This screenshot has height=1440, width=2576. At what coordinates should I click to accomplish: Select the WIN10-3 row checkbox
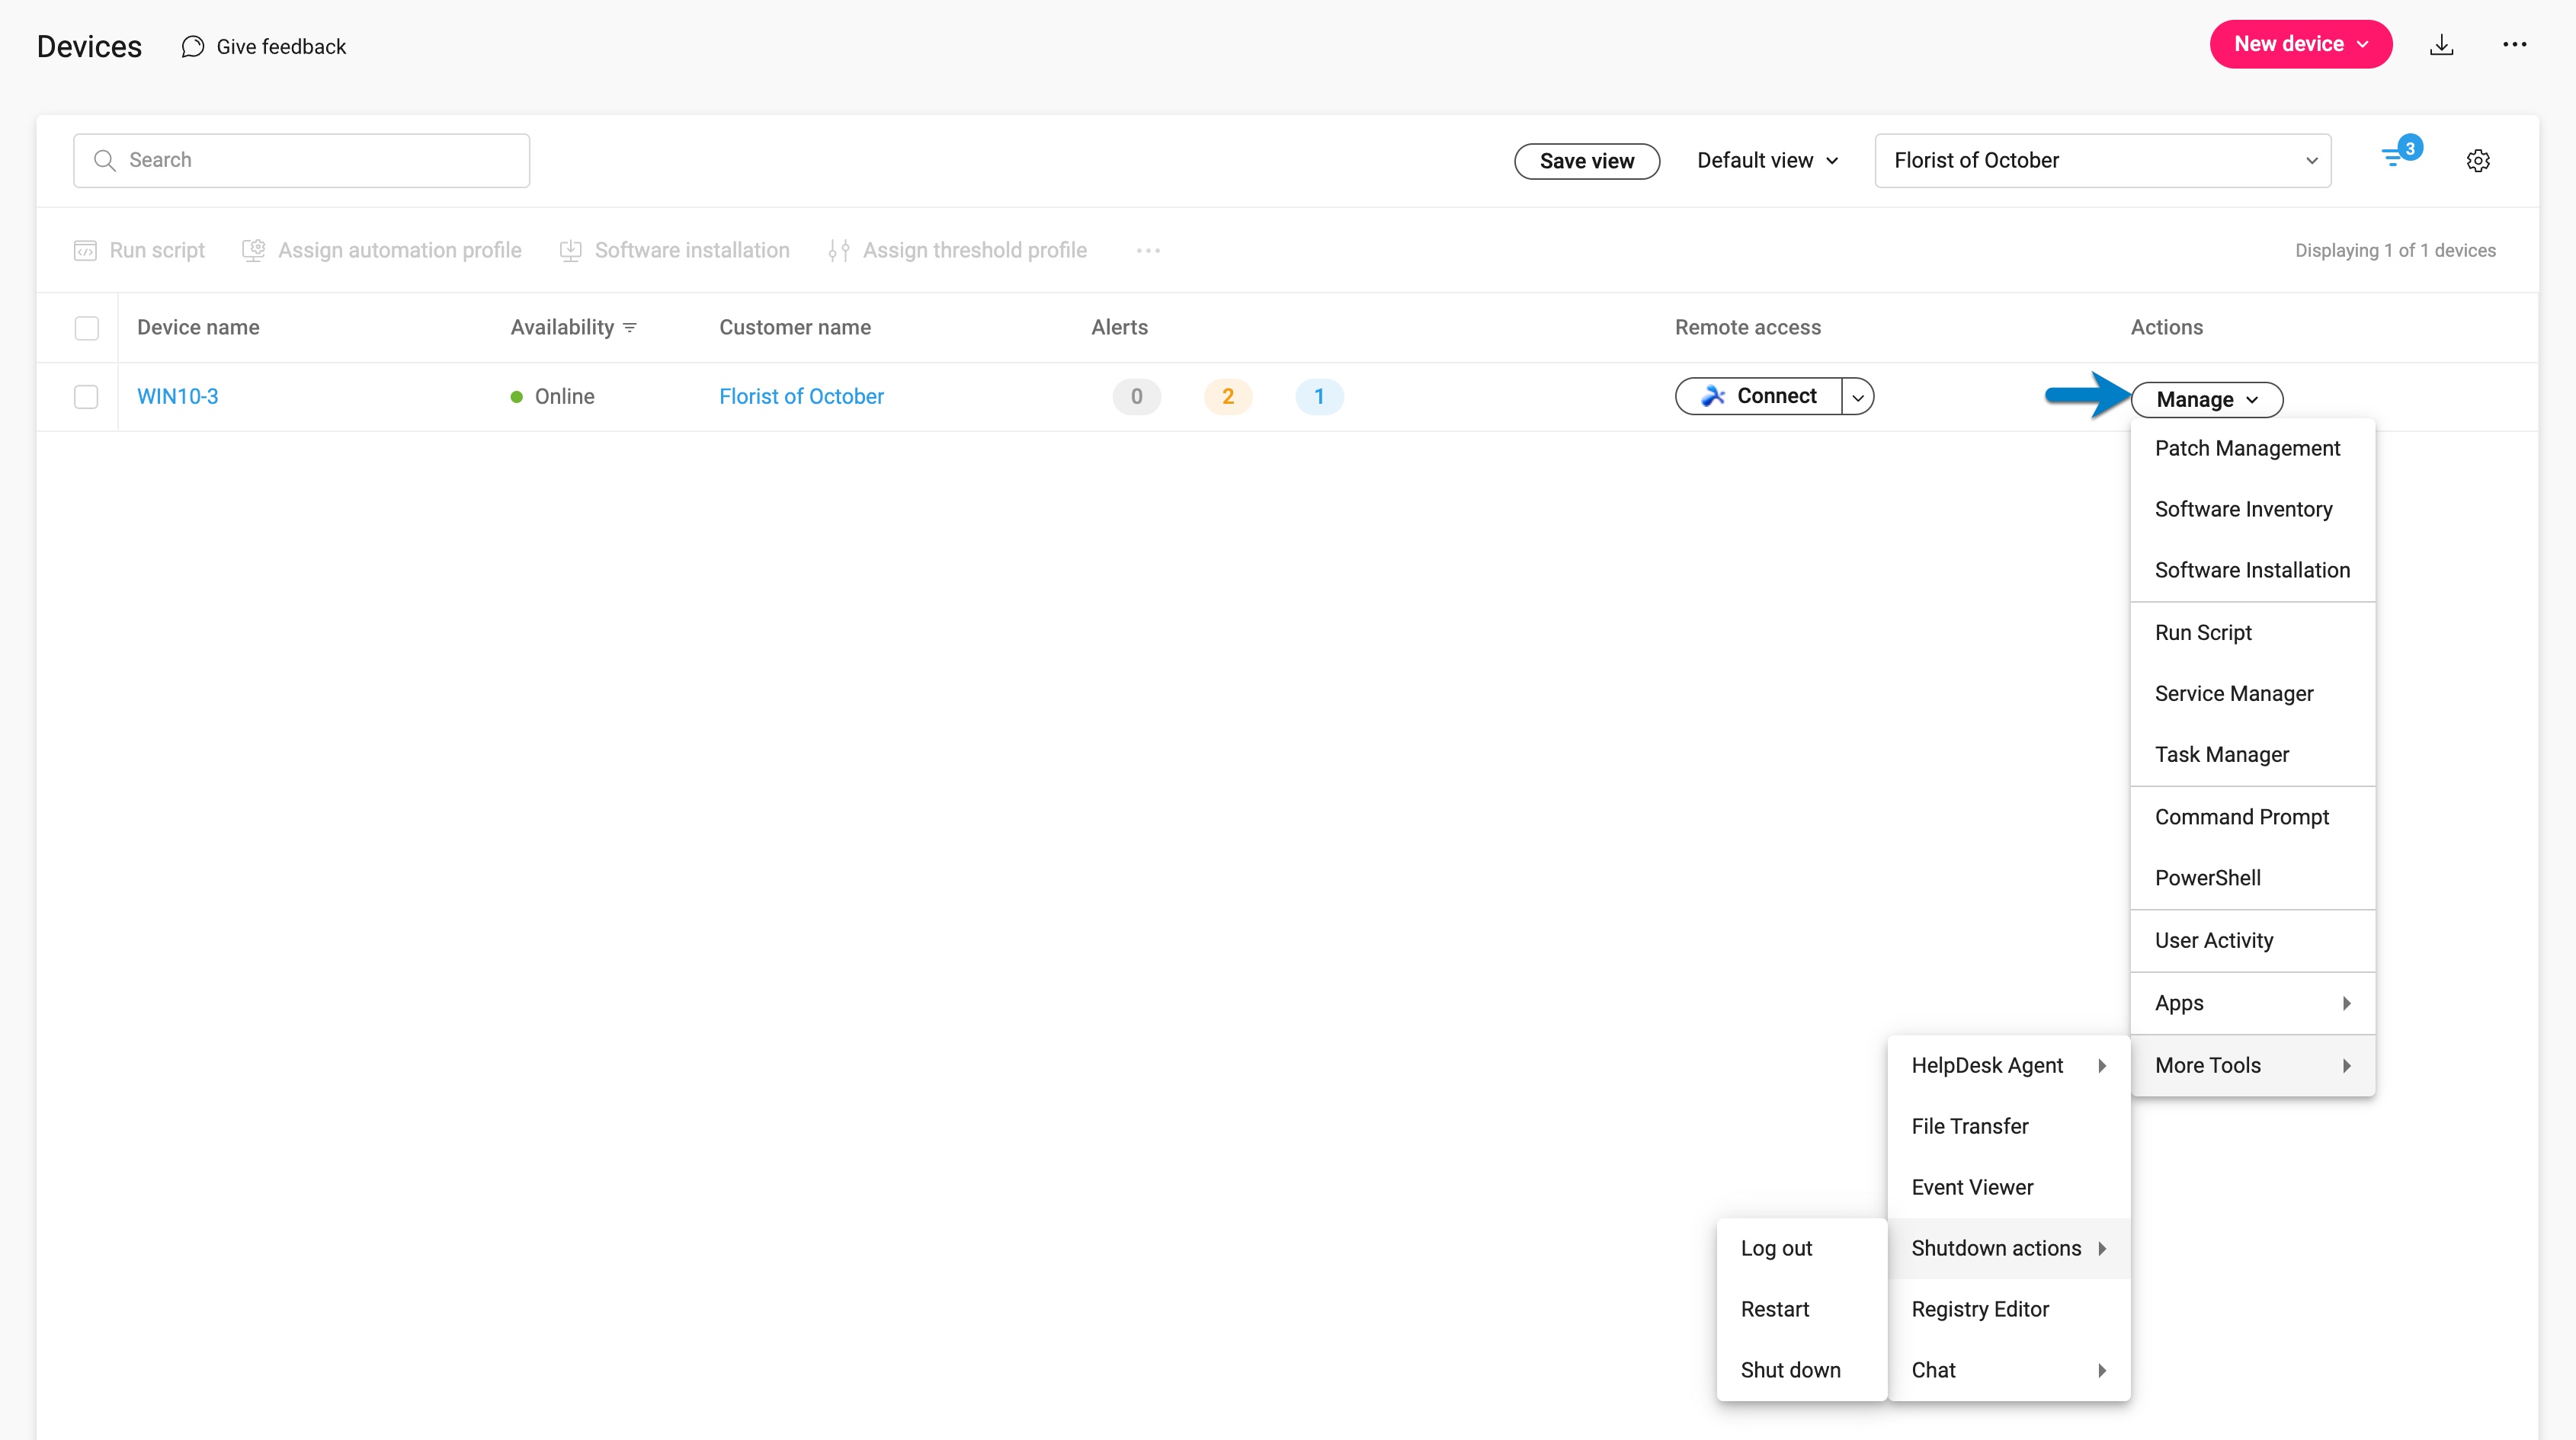[87, 397]
